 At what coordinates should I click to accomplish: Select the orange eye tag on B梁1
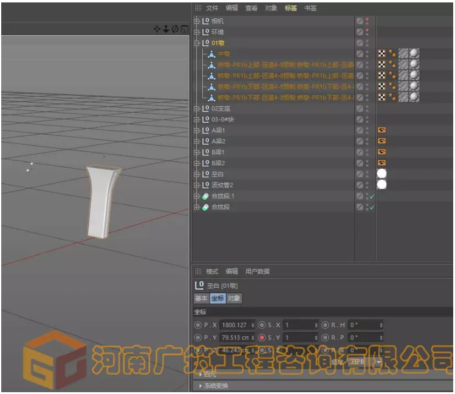pyautogui.click(x=381, y=152)
